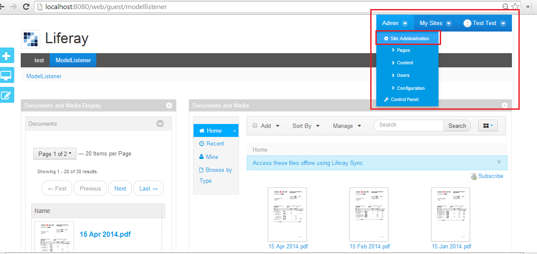
Task: Click the First pagination button
Action: 57,188
